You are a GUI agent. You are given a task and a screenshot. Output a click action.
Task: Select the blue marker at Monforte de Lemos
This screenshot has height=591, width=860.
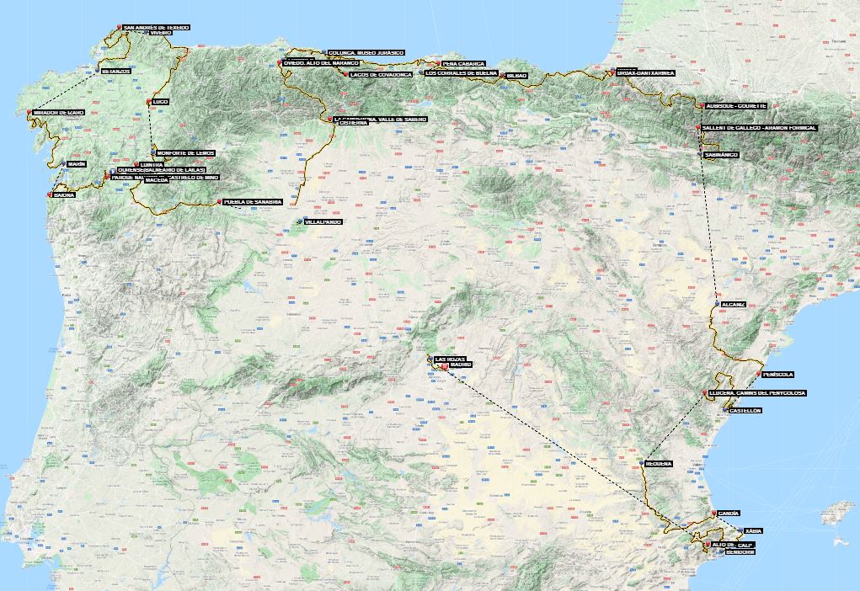(x=153, y=152)
